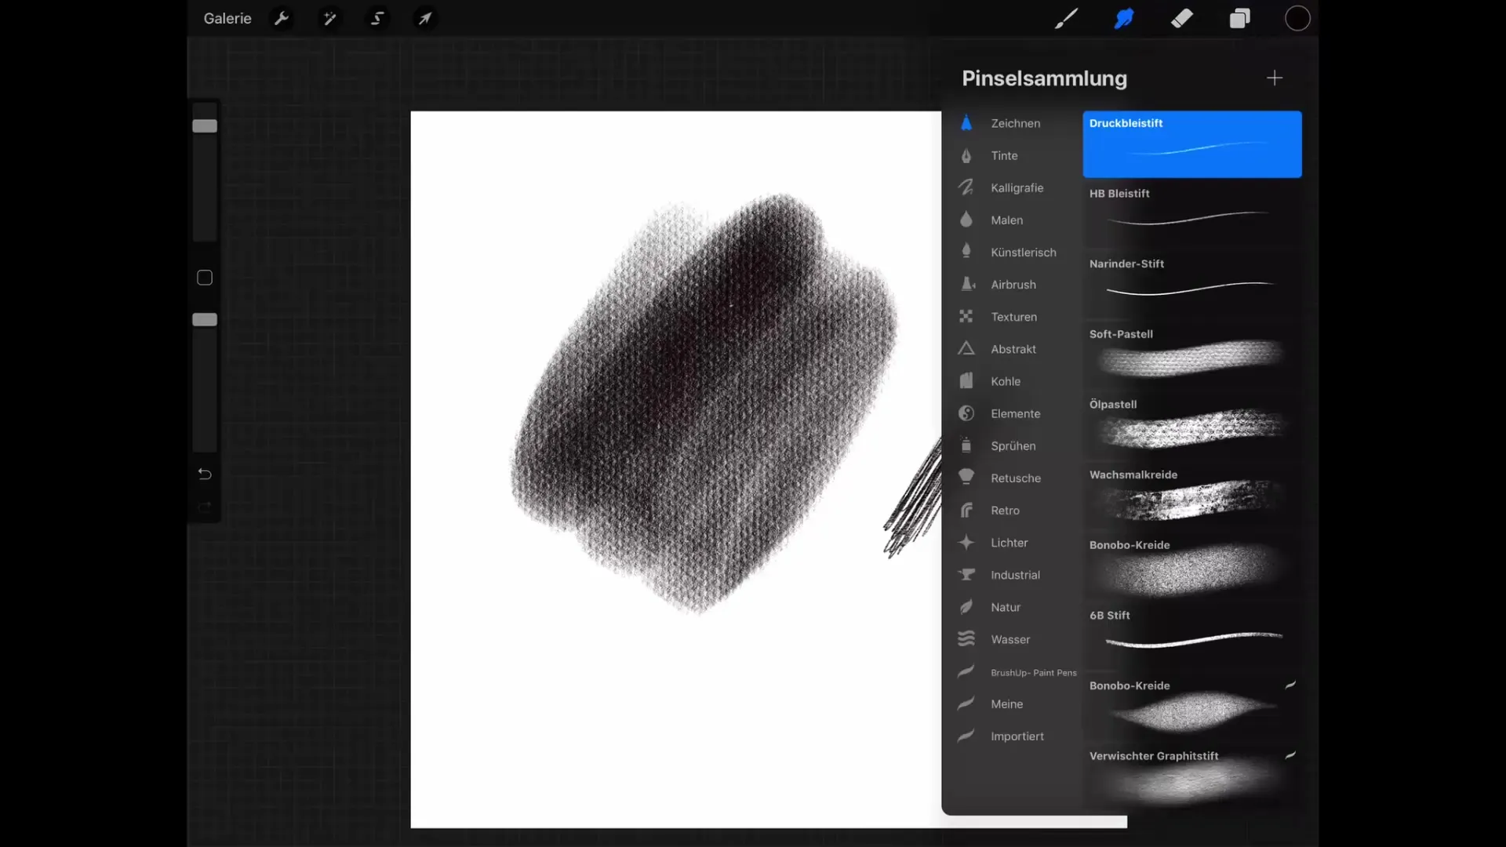
Task: Return to Galerie
Action: (227, 18)
